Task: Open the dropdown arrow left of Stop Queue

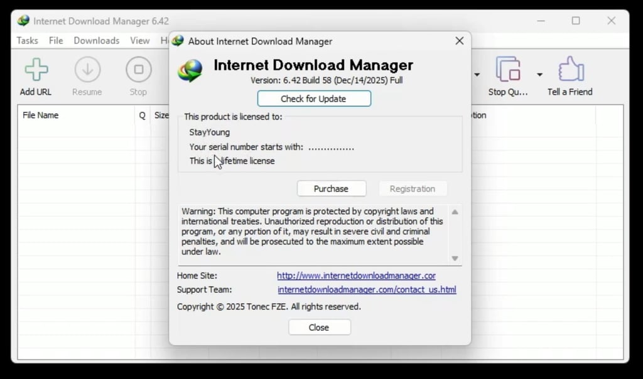Action: click(x=477, y=75)
